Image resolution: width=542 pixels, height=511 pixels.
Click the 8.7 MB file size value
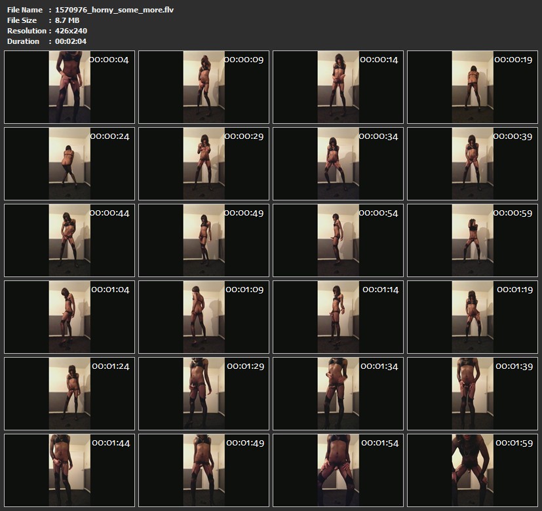tap(68, 20)
